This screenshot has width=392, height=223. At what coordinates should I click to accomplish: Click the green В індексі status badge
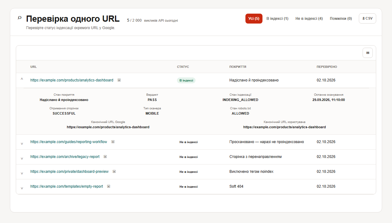(x=186, y=81)
